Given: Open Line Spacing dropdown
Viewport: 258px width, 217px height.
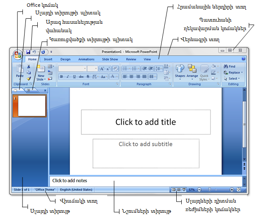Looking at the screenshot, I should [158, 69].
